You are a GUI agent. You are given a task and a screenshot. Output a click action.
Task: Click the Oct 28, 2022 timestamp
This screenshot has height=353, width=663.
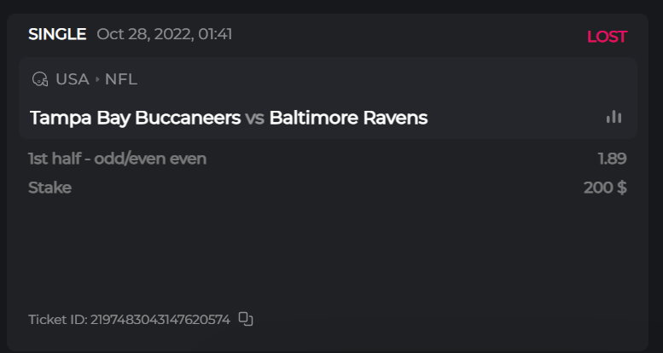click(145, 35)
